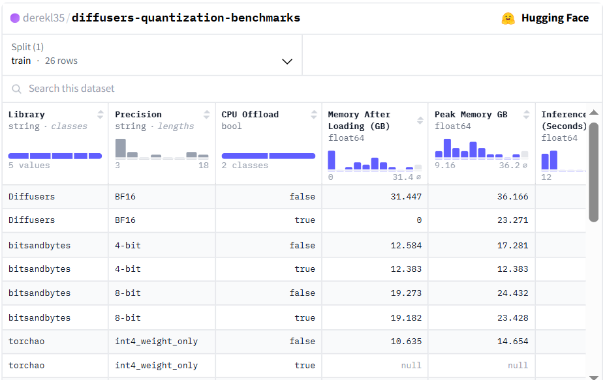The image size is (605, 380).
Task: Select the 14.654 peak memory cell
Action: (x=482, y=342)
